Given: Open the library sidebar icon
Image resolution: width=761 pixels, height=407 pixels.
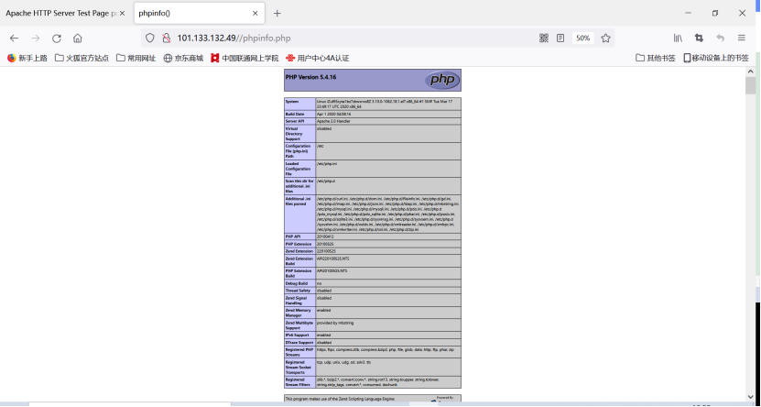Looking at the screenshot, I should (x=678, y=38).
